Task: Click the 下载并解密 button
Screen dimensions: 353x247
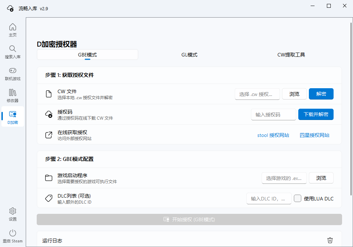Action: pos(316,114)
